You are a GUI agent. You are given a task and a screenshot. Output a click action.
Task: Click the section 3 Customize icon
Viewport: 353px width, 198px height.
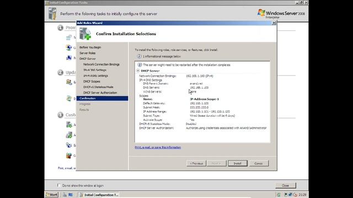(x=60, y=115)
